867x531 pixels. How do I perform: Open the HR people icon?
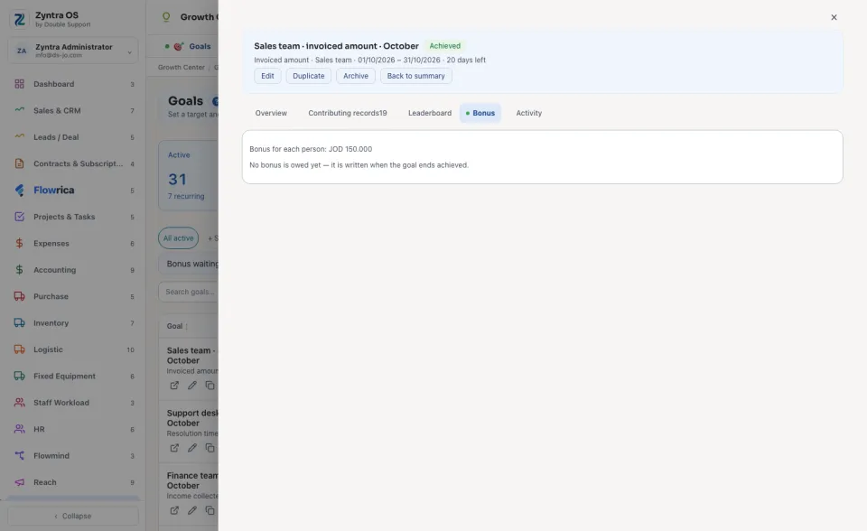19,429
